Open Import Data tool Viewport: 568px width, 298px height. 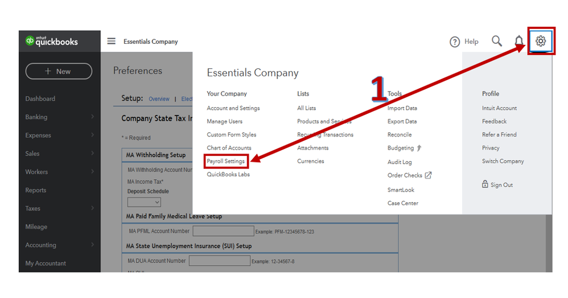(x=402, y=108)
